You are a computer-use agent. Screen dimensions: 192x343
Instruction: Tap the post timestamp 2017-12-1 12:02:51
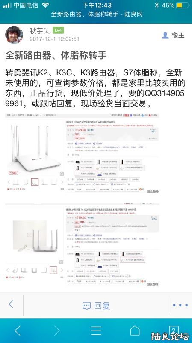click(x=54, y=39)
